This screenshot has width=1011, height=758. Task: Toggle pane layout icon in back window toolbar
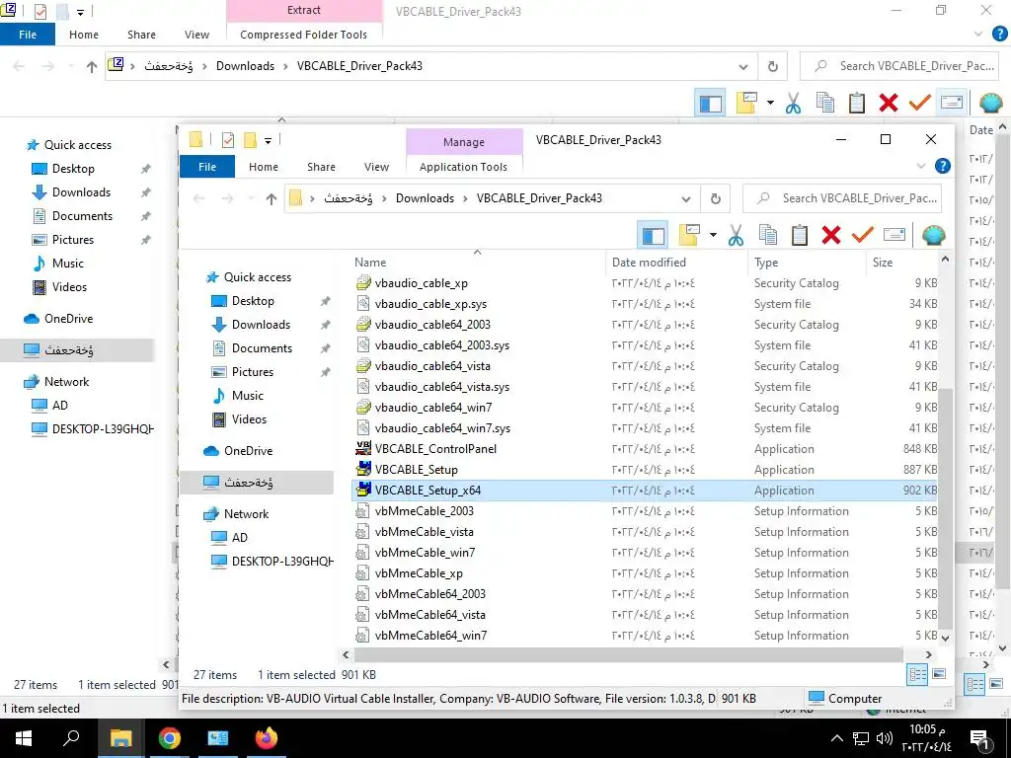710,103
